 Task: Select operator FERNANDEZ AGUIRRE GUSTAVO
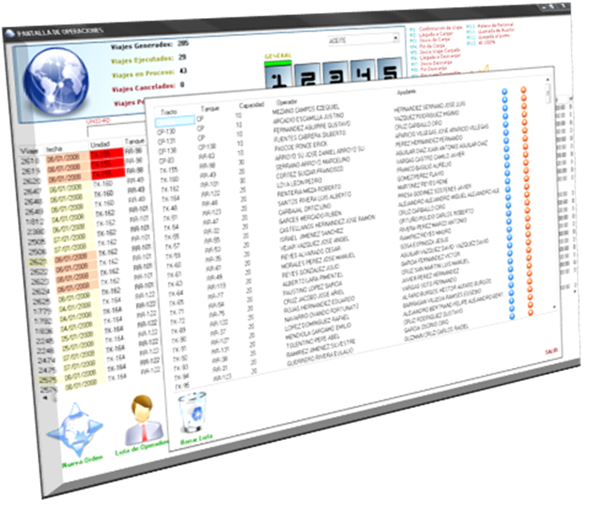(x=313, y=127)
